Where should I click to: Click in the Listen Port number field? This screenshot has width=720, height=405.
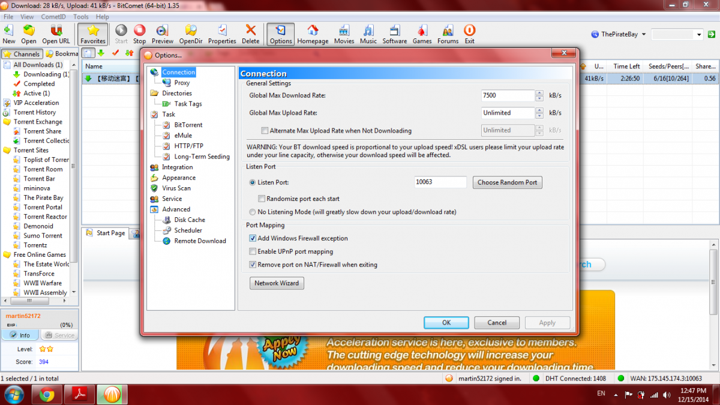[x=440, y=182]
